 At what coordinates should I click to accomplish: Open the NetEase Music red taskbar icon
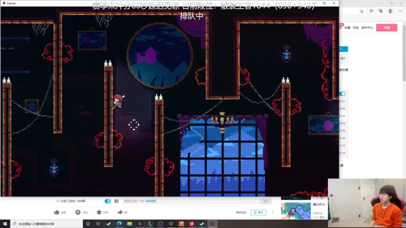point(192,224)
